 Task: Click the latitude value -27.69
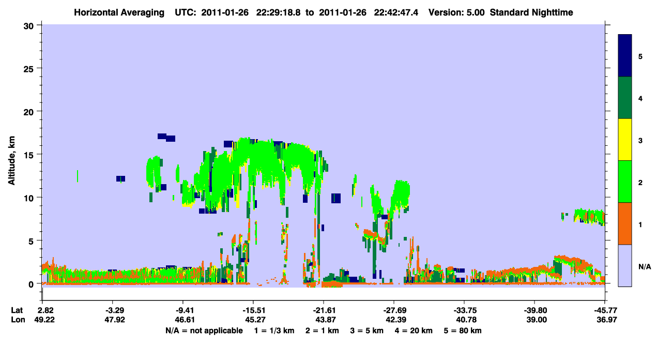(x=394, y=310)
